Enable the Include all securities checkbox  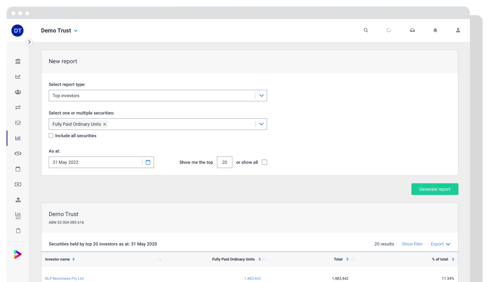51,136
